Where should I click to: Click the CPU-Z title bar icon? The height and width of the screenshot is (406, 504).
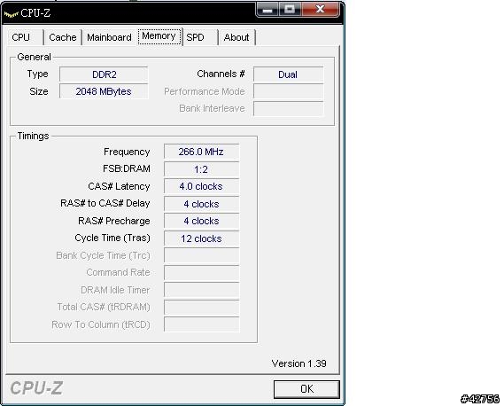coord(11,14)
